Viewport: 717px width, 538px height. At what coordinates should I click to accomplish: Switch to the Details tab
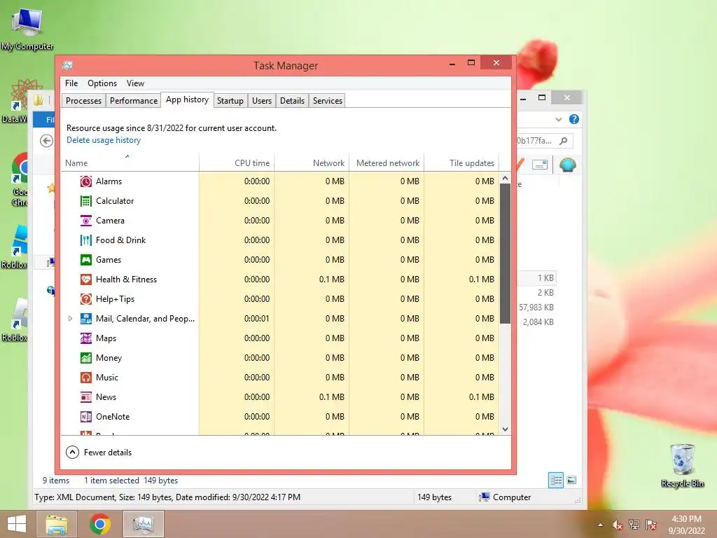pos(292,101)
